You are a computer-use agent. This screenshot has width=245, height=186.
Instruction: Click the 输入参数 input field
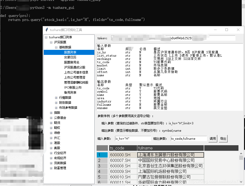pyautogui.click(x=133, y=138)
